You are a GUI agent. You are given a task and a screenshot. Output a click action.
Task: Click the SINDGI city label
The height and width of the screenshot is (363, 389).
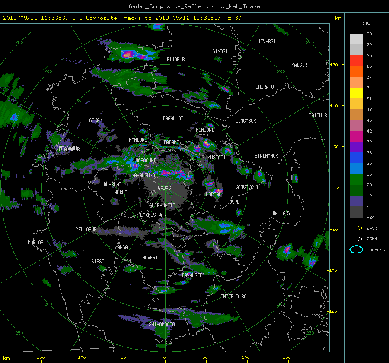(x=220, y=51)
